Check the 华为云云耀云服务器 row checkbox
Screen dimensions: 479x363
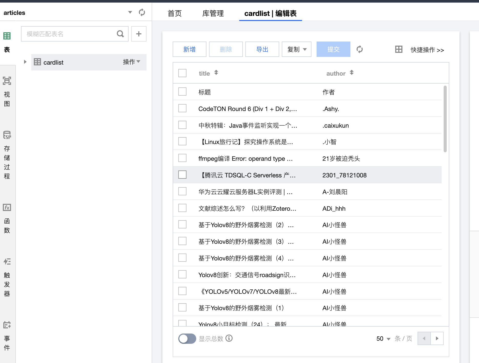[x=182, y=191]
